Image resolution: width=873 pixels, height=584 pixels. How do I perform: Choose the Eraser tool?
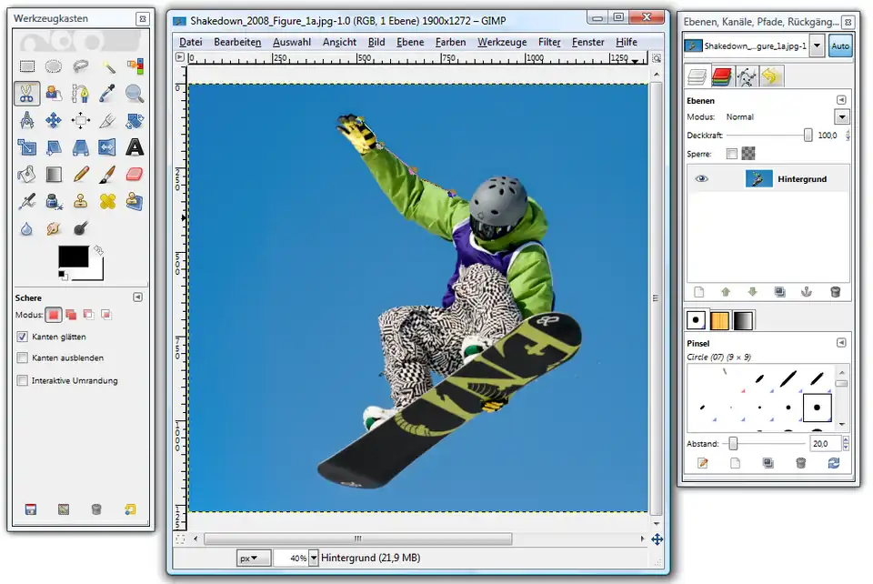click(x=135, y=174)
